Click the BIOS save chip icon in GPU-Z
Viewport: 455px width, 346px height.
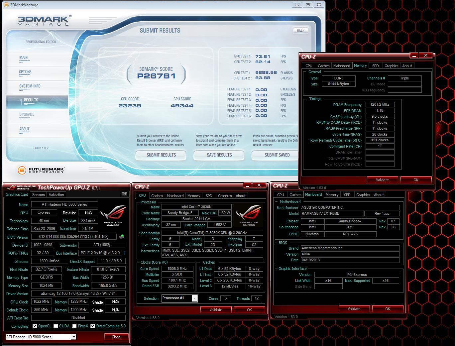coord(122,237)
